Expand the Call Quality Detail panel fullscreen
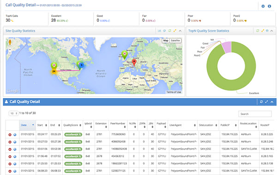Image resolution: width=277 pixels, height=175 pixels. 266,102
